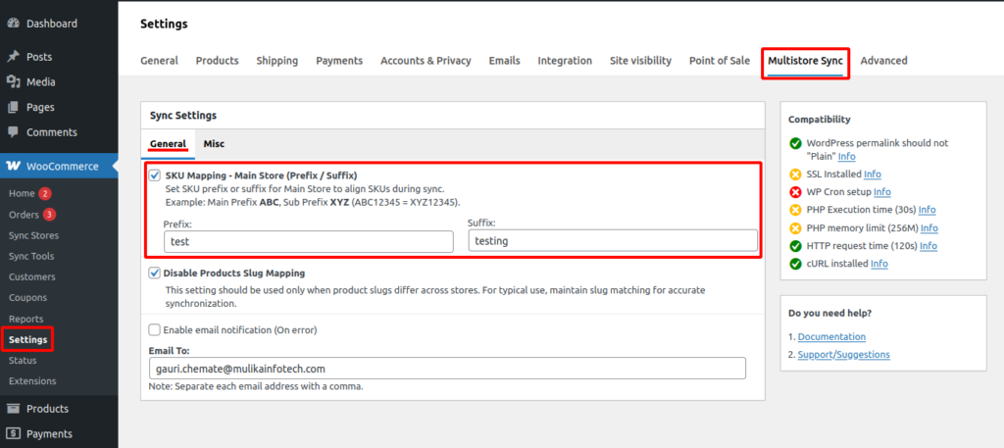Viewport: 1004px width, 448px height.
Task: Enable email notification on error checkbox
Action: tap(155, 329)
